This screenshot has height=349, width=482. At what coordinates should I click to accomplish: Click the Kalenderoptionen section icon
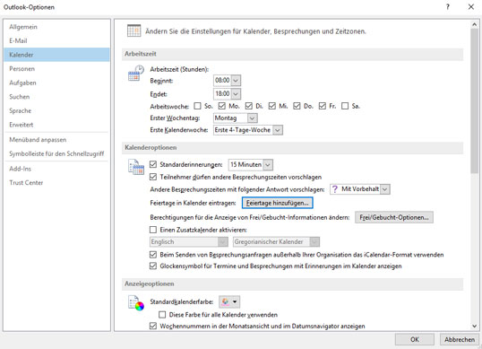click(136, 167)
